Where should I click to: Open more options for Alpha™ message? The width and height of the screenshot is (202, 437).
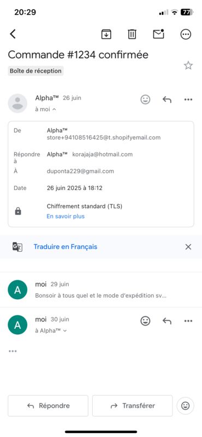[188, 99]
